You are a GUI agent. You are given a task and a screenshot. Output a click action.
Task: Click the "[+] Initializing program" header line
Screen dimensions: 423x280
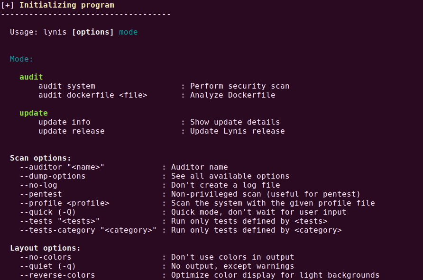[57, 5]
